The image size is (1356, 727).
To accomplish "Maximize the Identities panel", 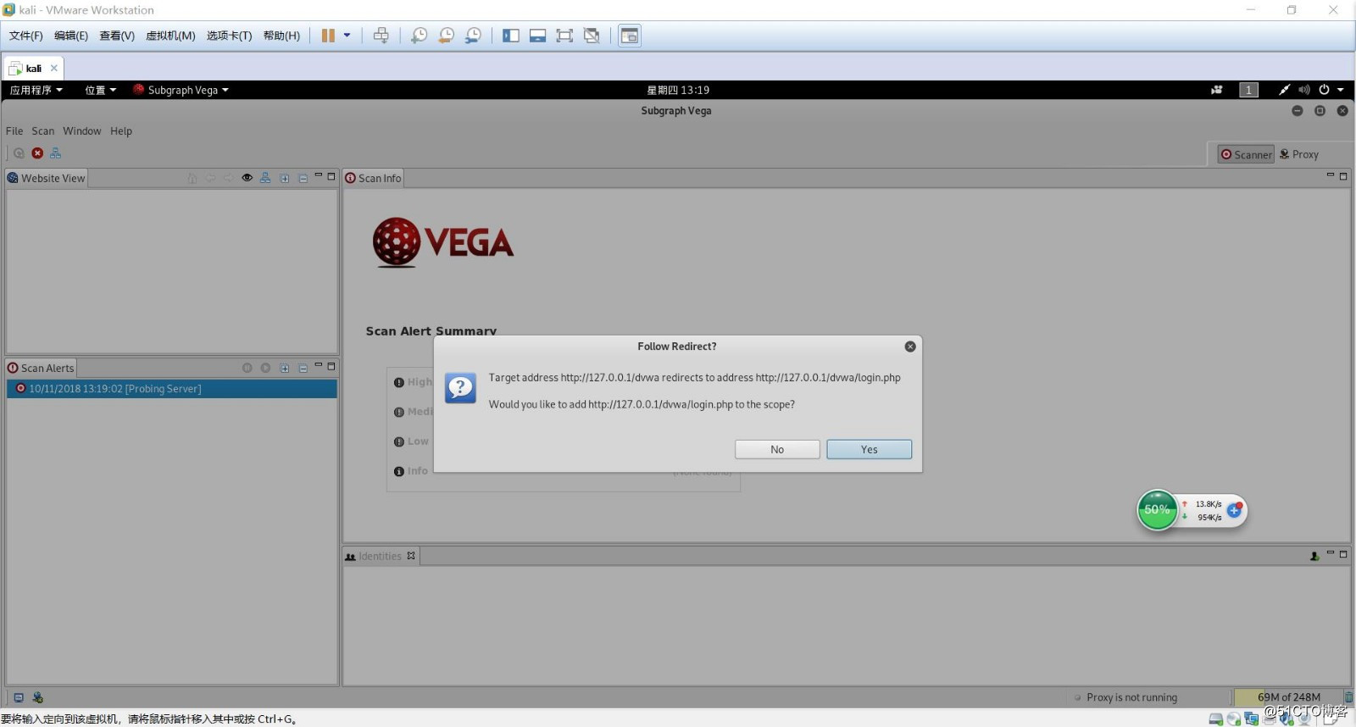I will [x=1343, y=554].
